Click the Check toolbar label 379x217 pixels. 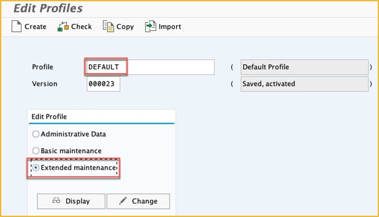[x=81, y=27]
